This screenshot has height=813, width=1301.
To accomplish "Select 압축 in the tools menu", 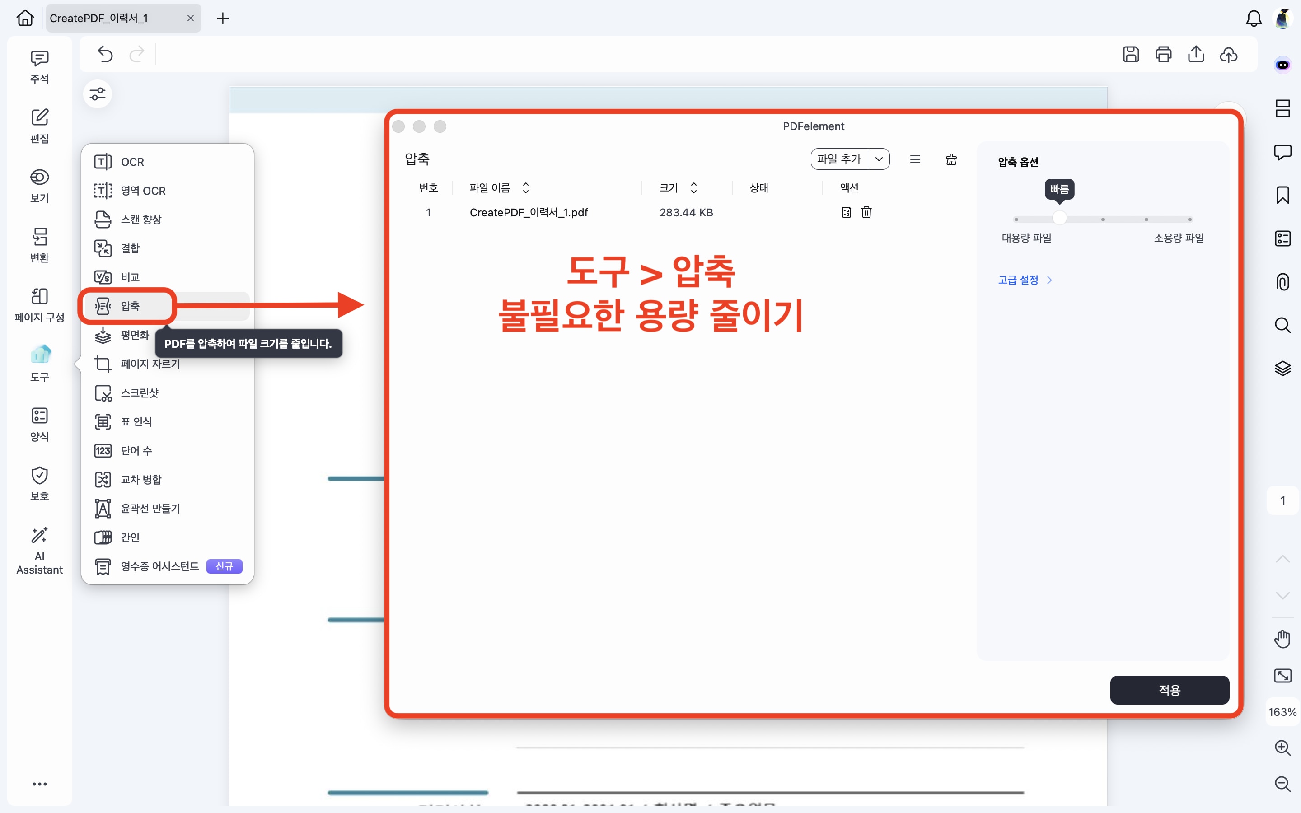I will pos(130,306).
